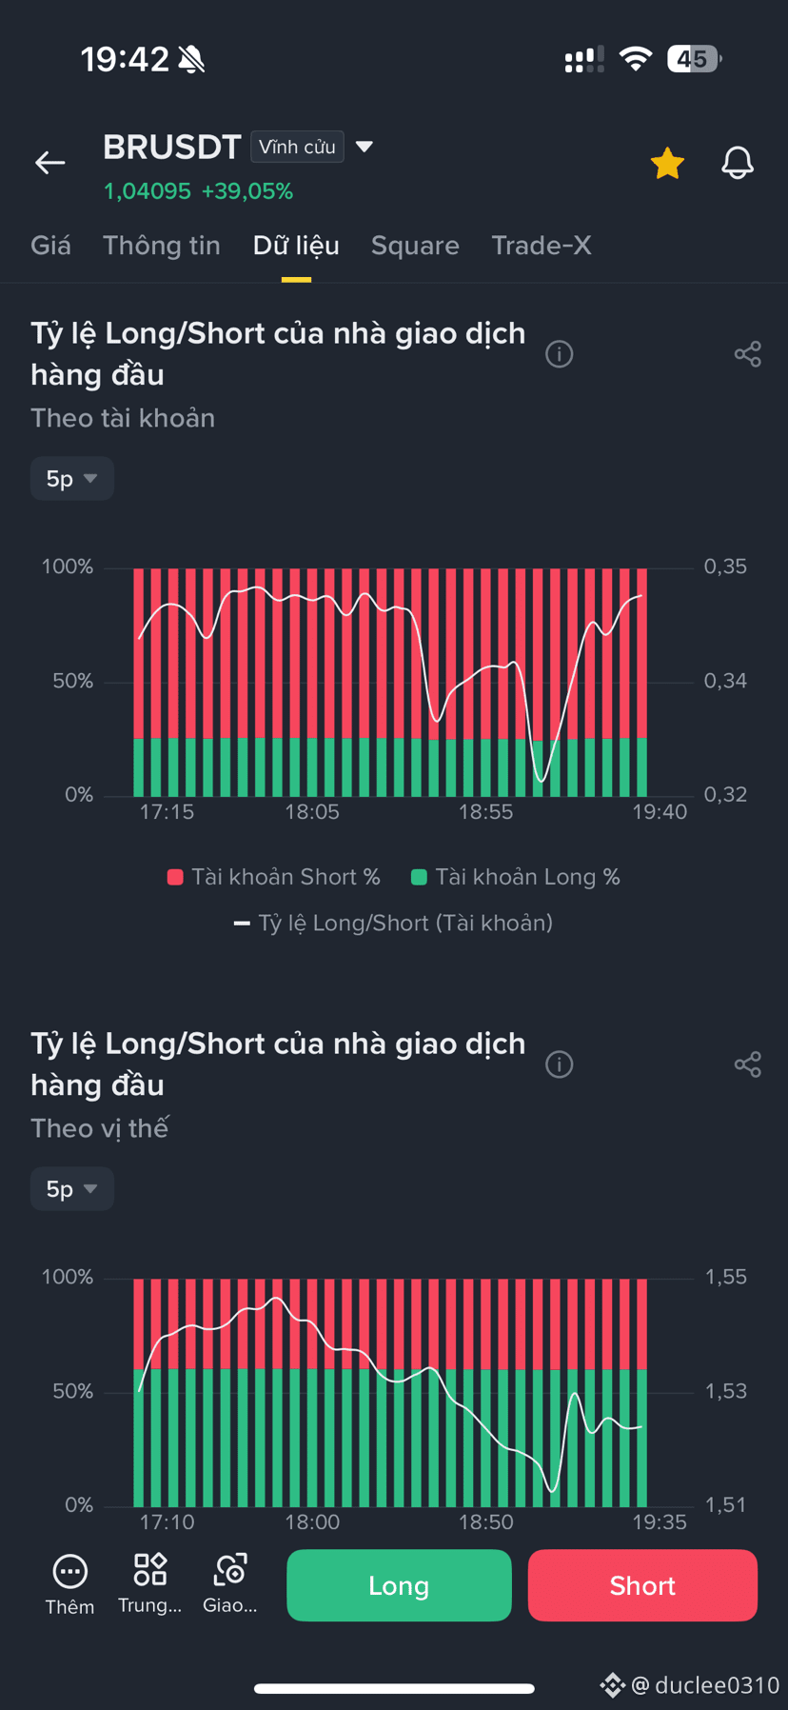Toggle the Tài khoản Long % legend
This screenshot has width=788, height=1710.
click(516, 877)
